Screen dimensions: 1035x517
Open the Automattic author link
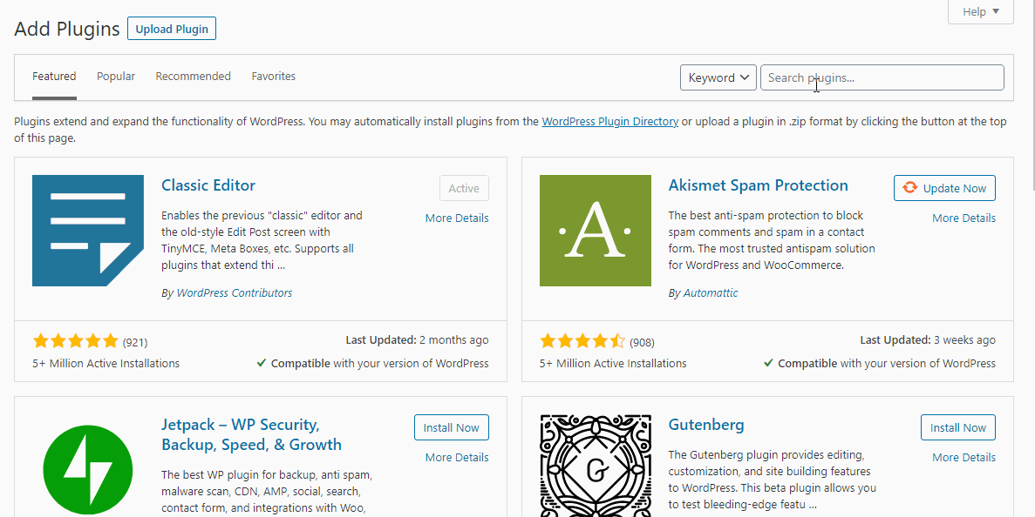coord(711,293)
